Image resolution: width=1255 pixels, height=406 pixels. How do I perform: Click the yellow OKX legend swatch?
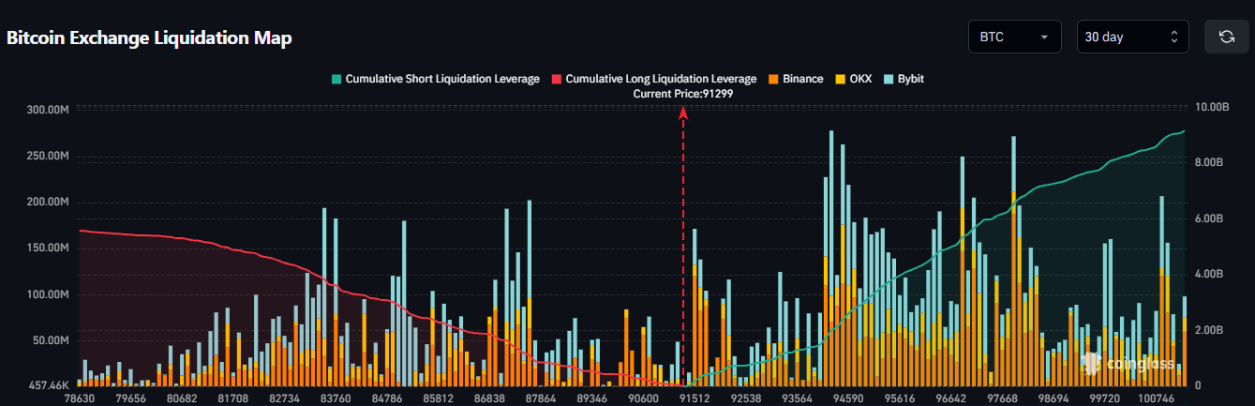839,79
